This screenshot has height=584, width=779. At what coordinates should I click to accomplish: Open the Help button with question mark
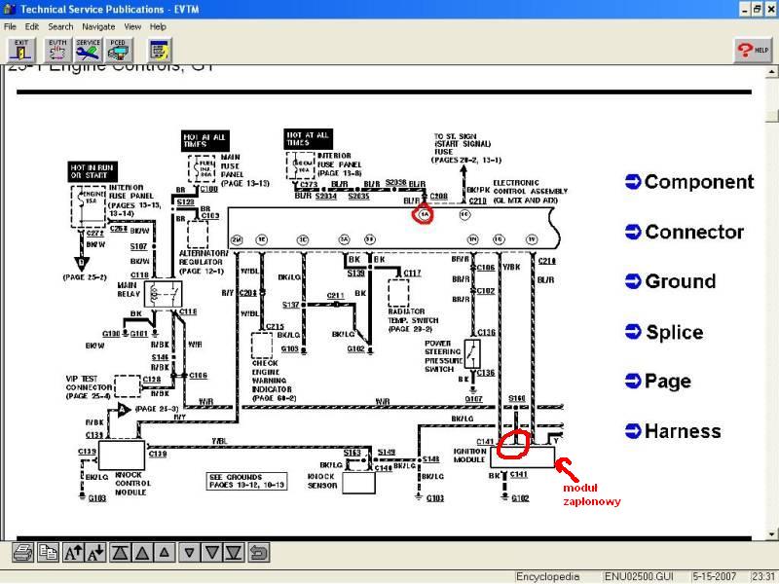(x=753, y=51)
